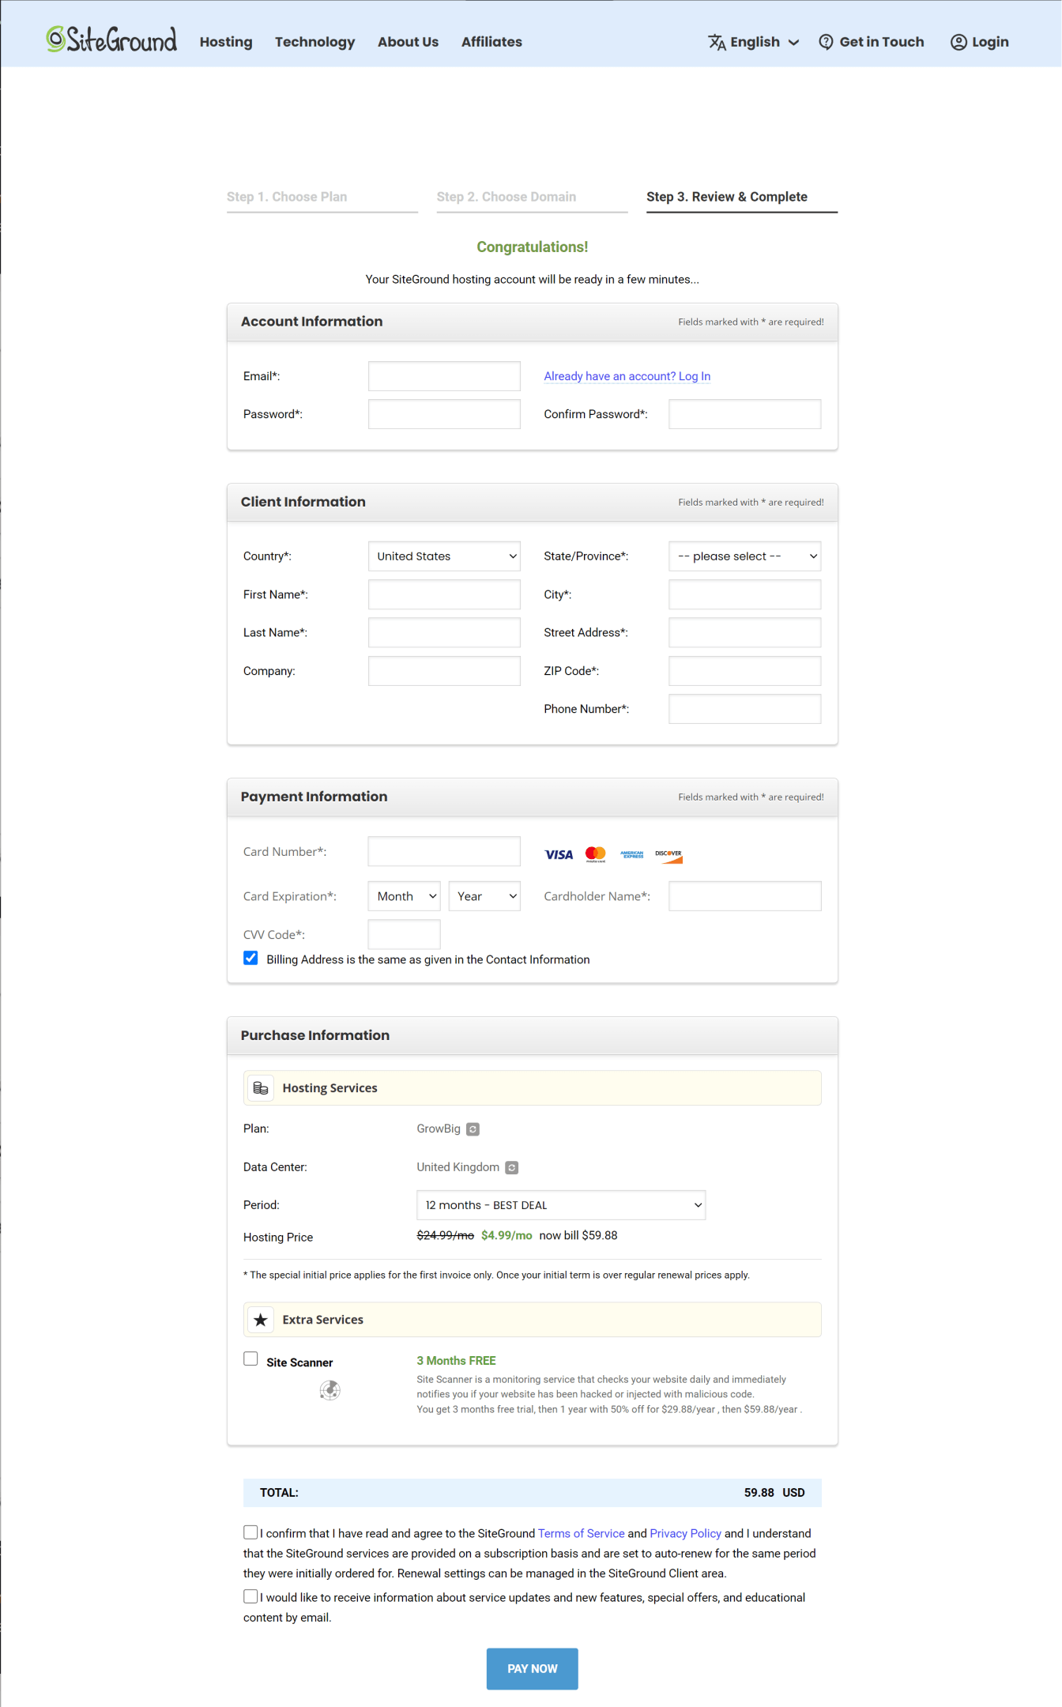Click the Visa card logo
This screenshot has height=1707, width=1062.
559,854
